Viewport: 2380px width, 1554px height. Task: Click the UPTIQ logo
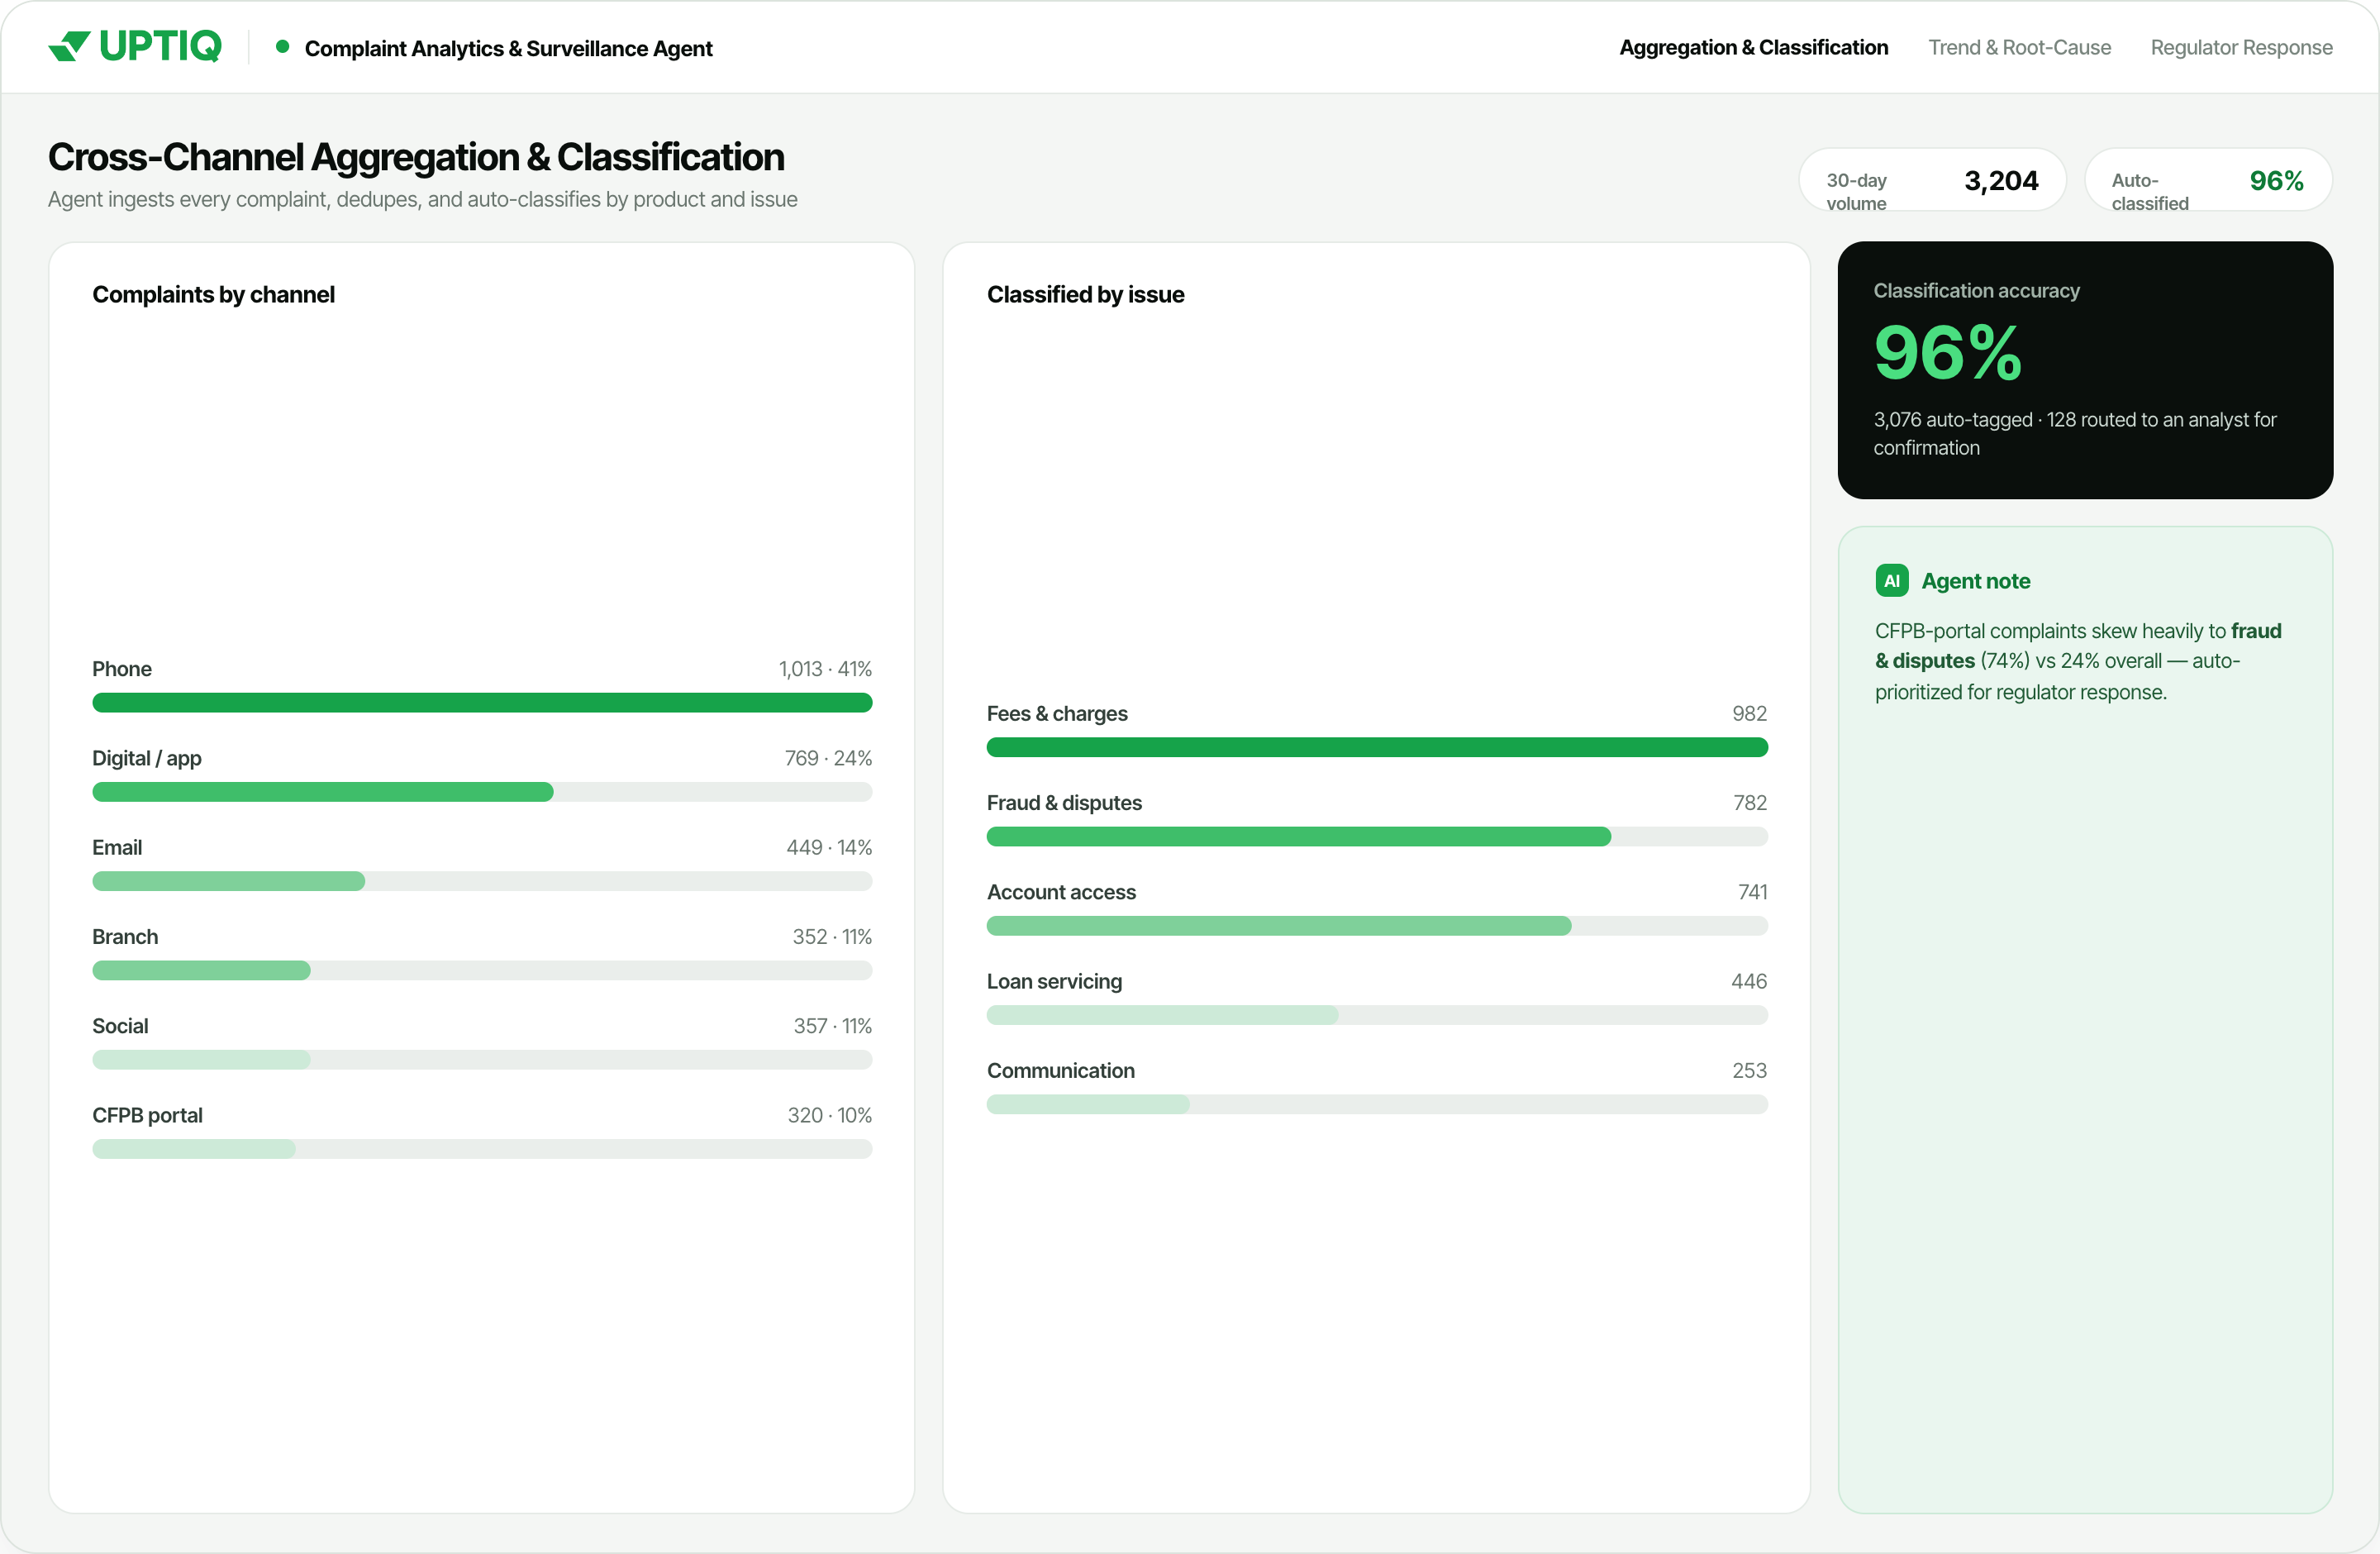(x=135, y=46)
